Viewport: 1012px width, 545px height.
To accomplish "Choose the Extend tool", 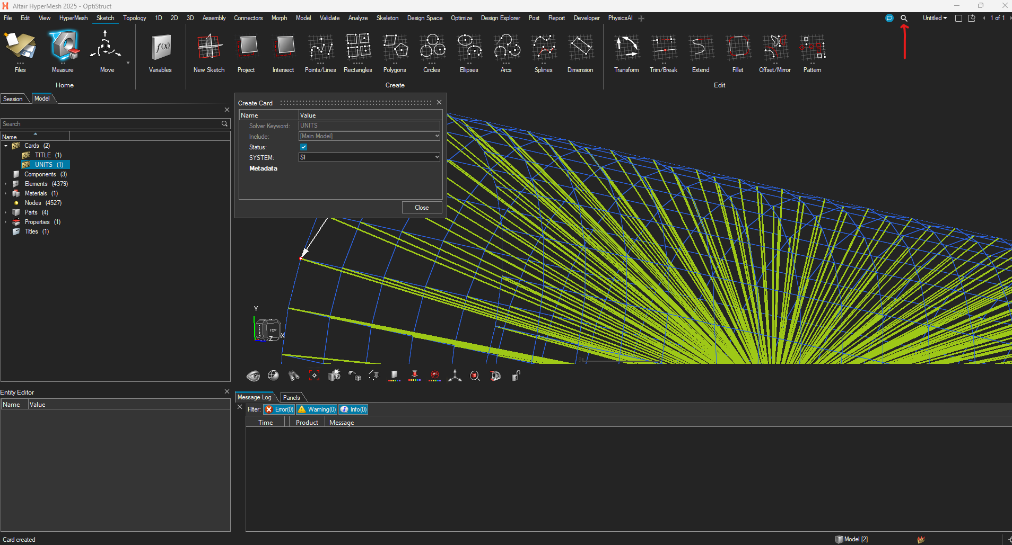I will pos(701,52).
